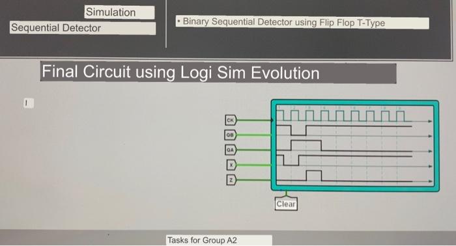Screen dimensions: 456x246
Task: Click the Final Circuit using Logi Sim Evolution heading
Action: pos(218,72)
